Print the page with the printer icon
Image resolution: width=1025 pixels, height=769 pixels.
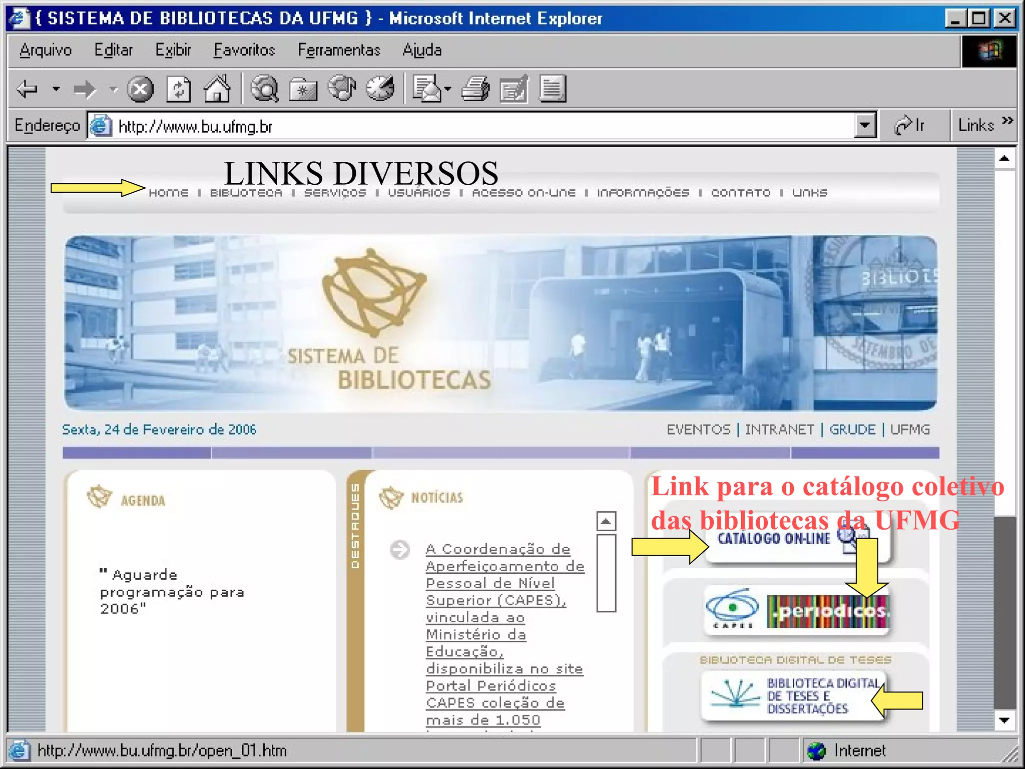point(475,89)
